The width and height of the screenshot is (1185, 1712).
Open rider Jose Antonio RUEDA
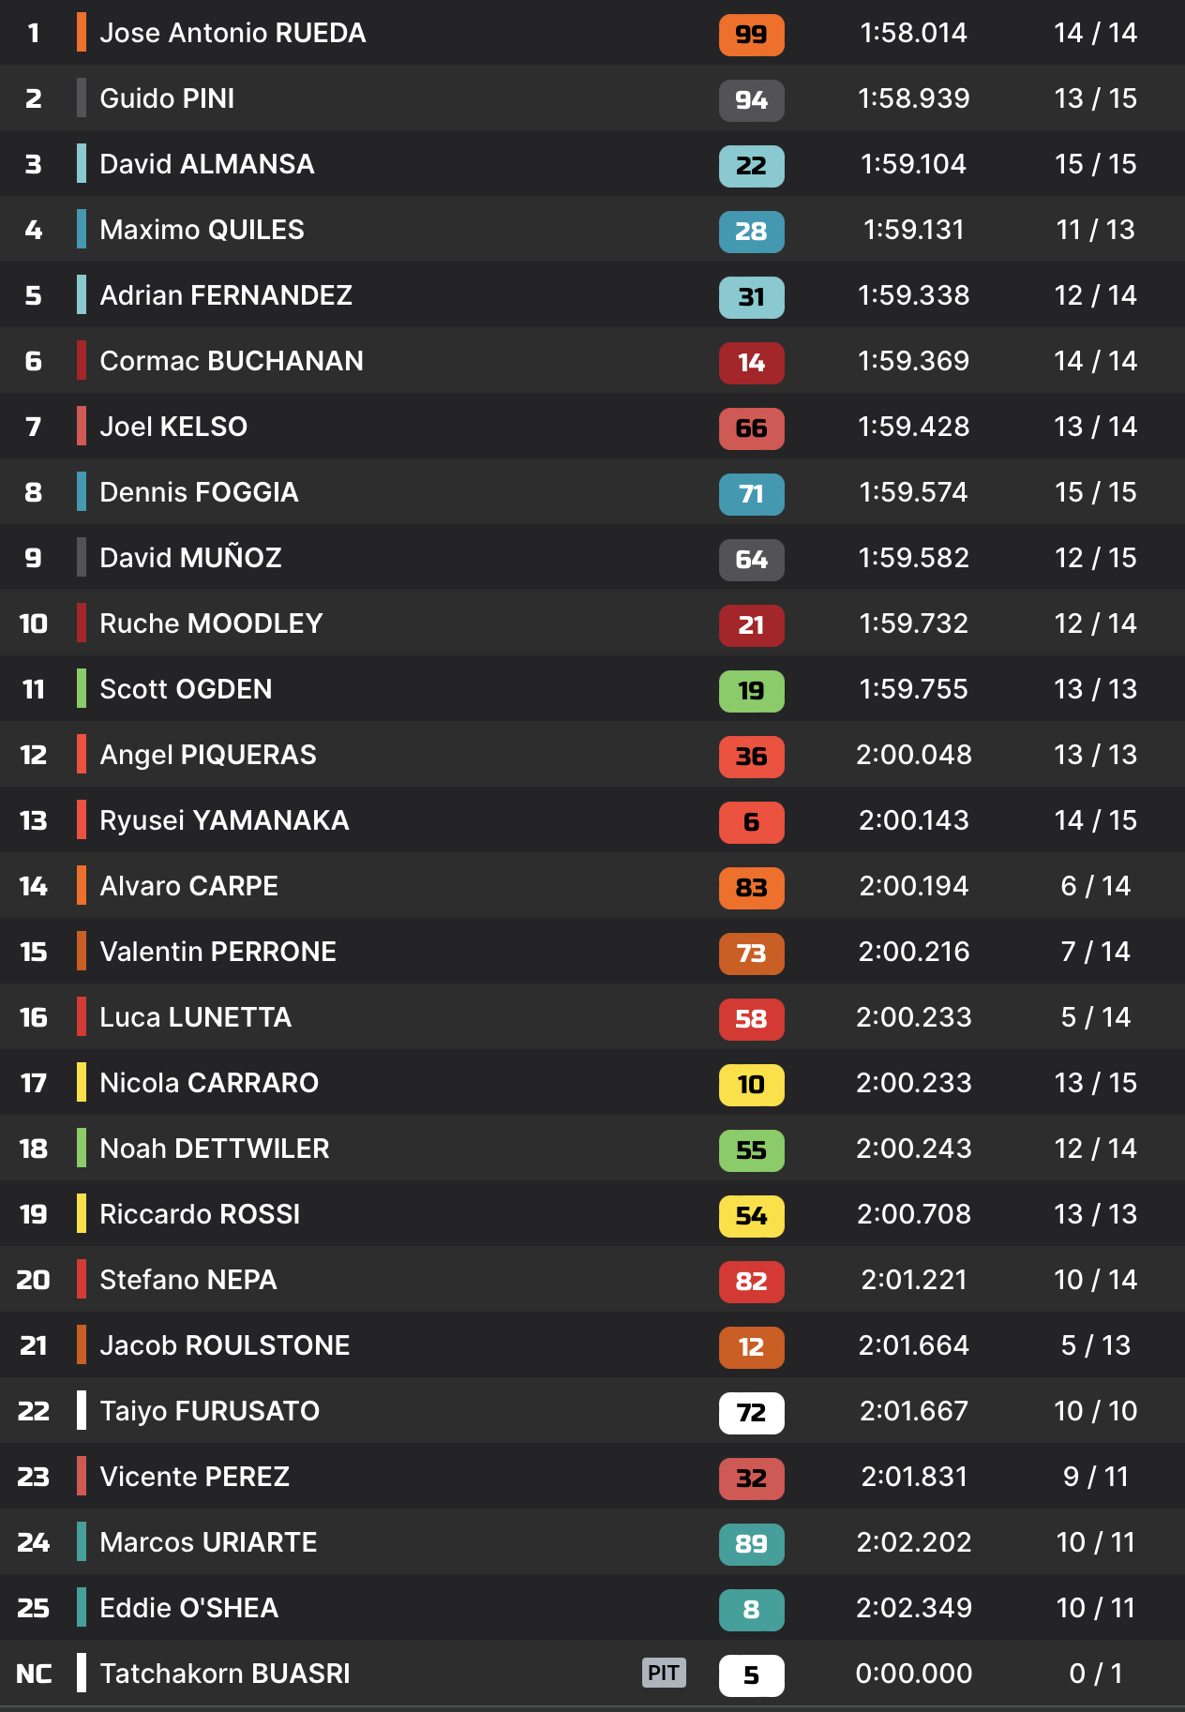(x=232, y=33)
